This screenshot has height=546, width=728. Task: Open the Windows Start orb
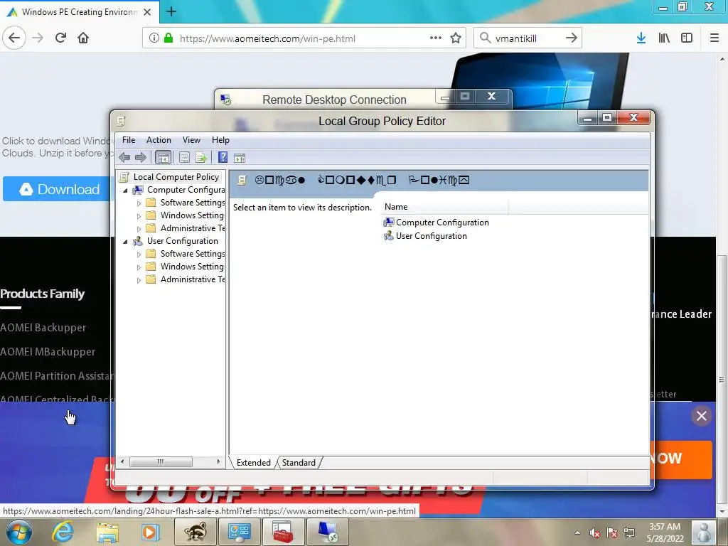[x=19, y=532]
